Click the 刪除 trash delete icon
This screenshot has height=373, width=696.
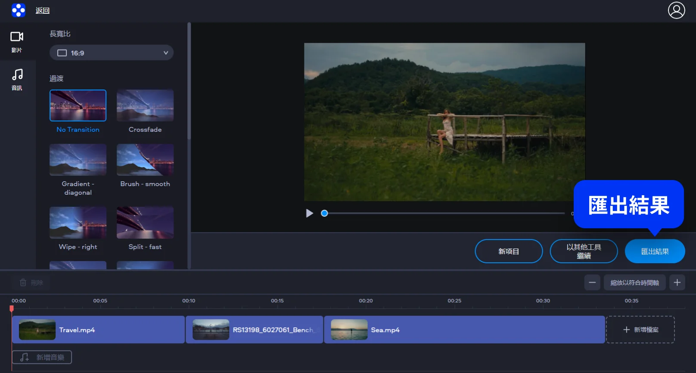point(23,283)
